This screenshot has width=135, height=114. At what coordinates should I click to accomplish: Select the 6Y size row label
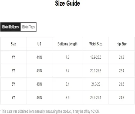tap(13, 84)
